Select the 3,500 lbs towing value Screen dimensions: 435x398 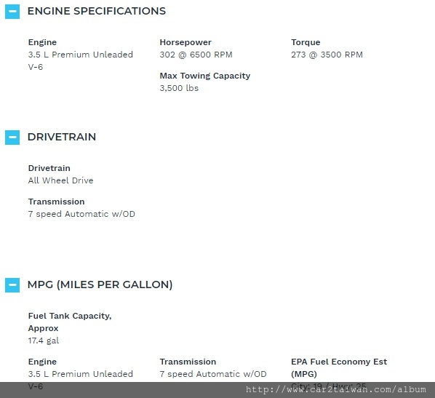(179, 88)
